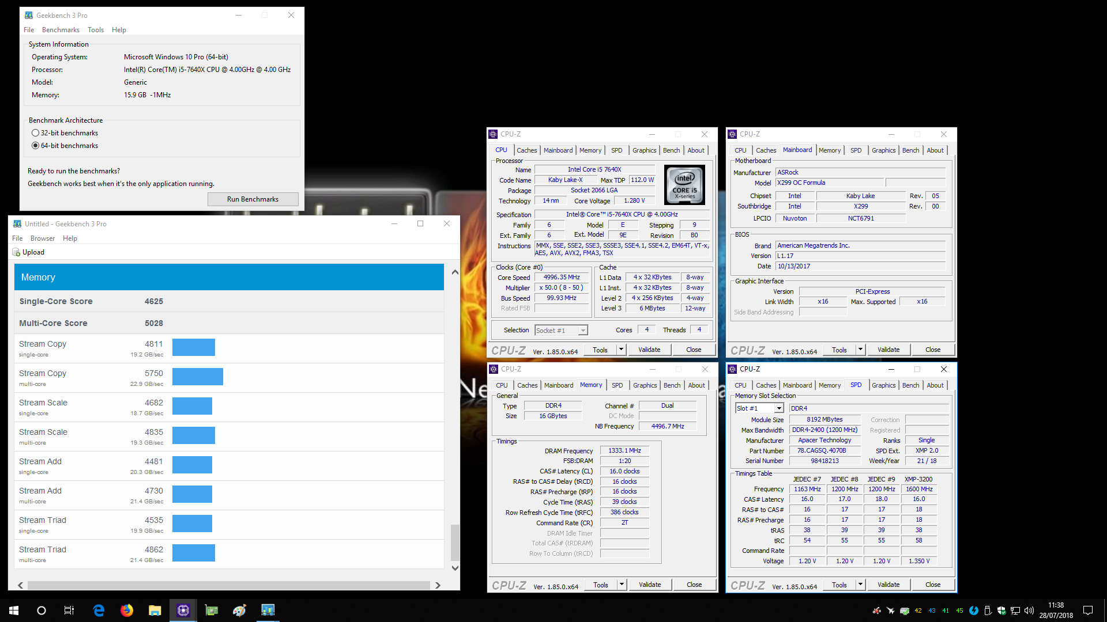
Task: Open the green circuit board taskbar app
Action: (x=212, y=610)
